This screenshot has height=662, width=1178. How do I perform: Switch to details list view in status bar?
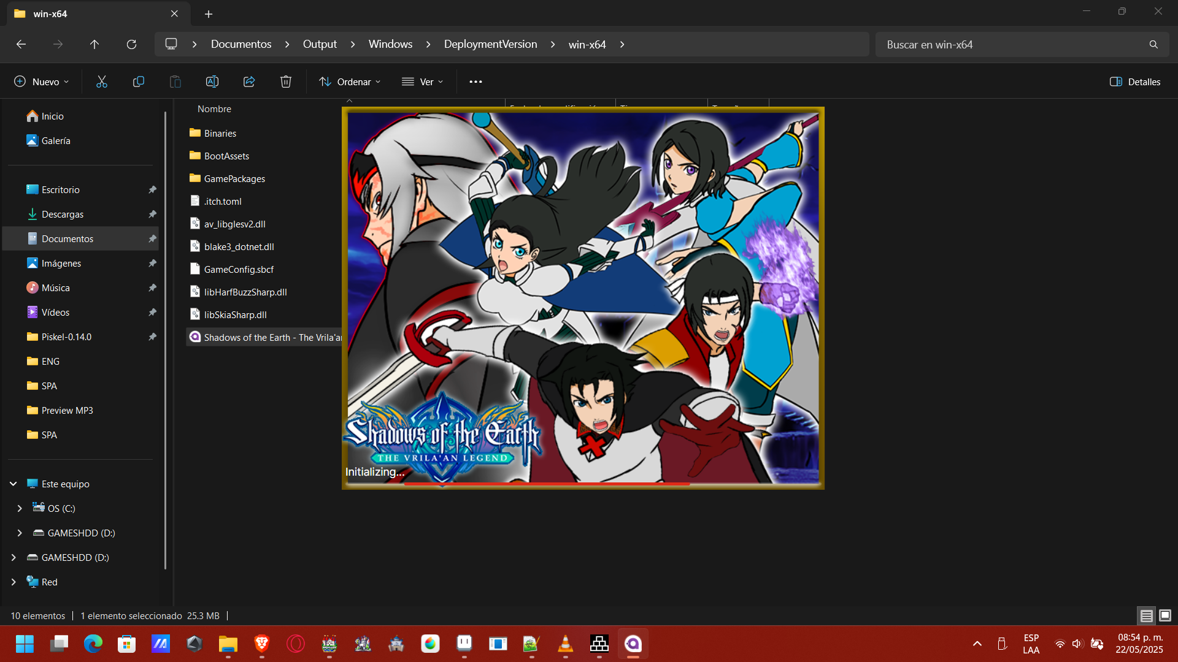point(1146,615)
